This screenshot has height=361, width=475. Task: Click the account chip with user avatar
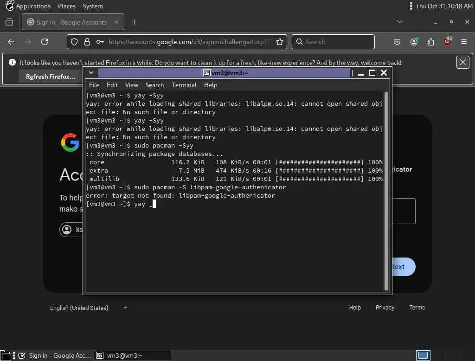(x=71, y=229)
